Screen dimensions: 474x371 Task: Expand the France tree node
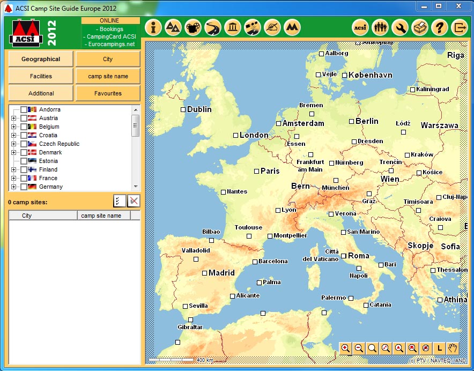click(13, 178)
